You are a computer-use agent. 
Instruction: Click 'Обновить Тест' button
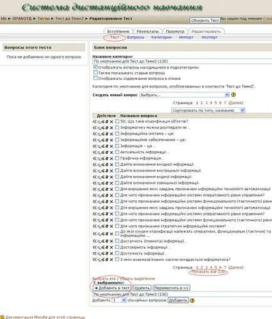tap(205, 21)
